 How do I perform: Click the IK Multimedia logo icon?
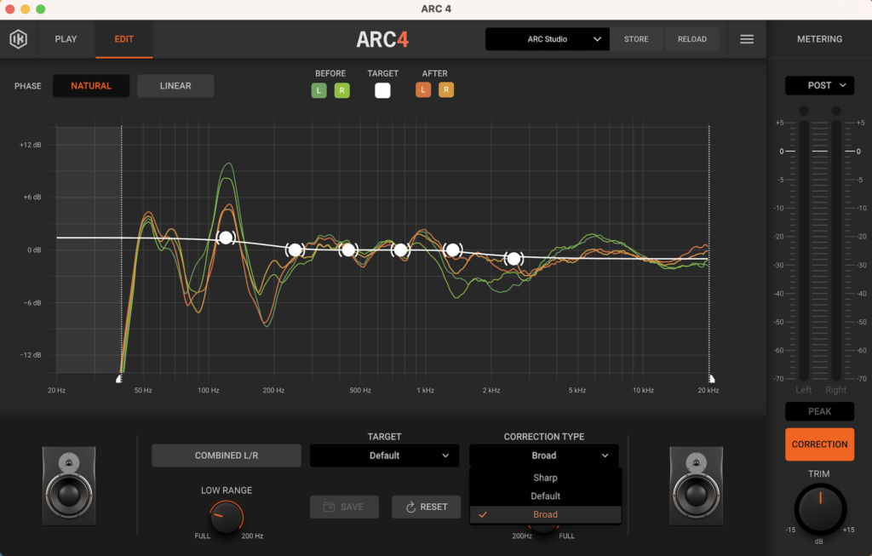pyautogui.click(x=19, y=39)
